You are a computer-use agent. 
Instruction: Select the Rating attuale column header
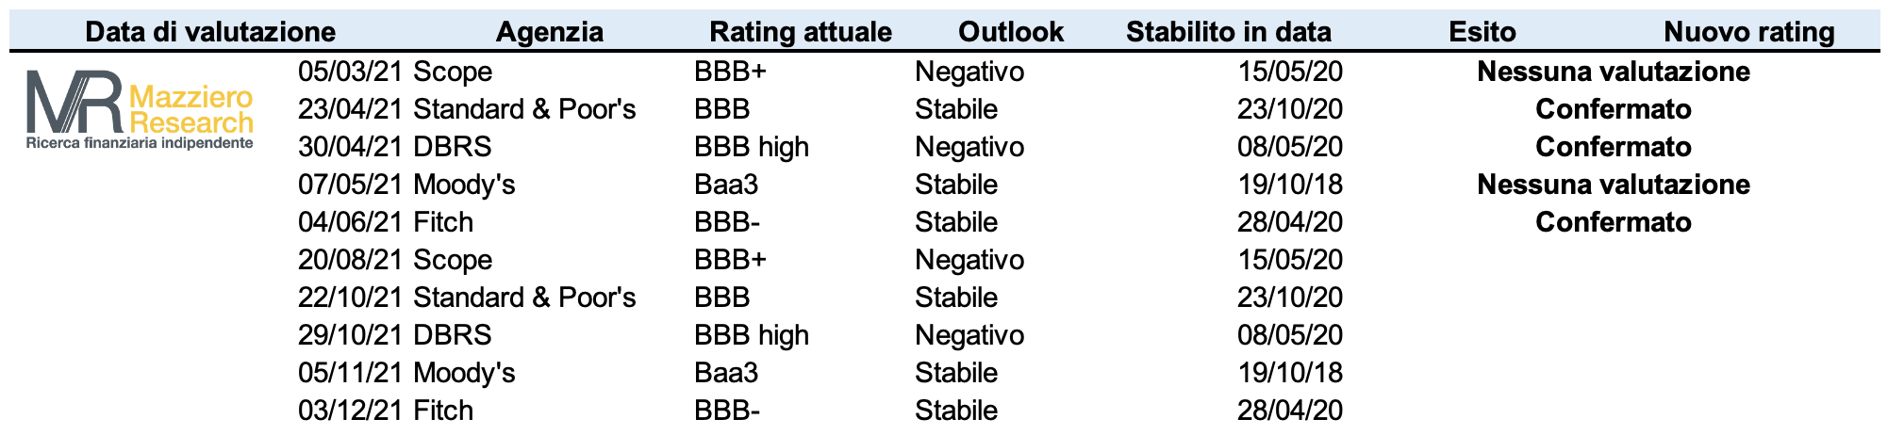tap(801, 32)
